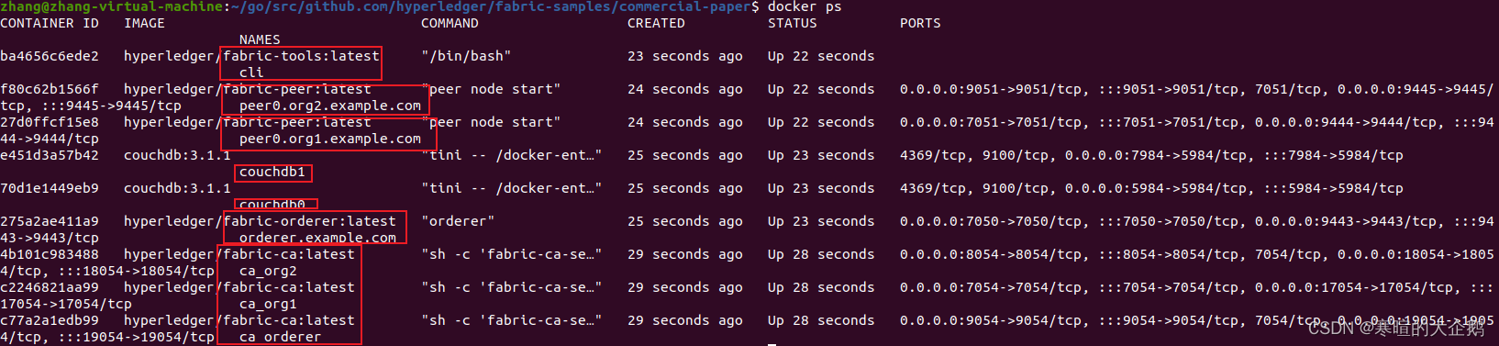Select container ID 4b101c983488
This screenshot has width=1499, height=346.
[x=50, y=254]
